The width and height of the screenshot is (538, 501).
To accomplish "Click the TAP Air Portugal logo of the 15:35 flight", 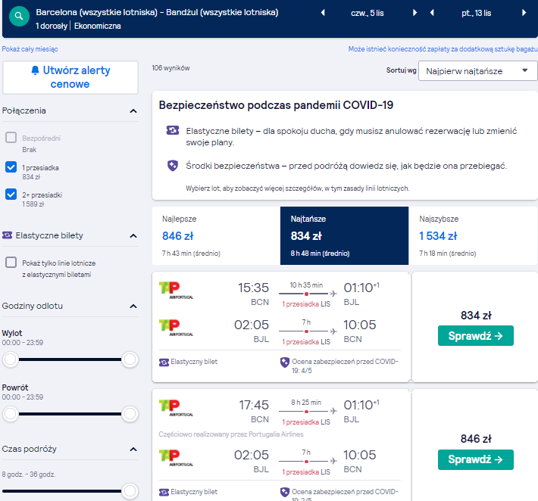I will (176, 290).
